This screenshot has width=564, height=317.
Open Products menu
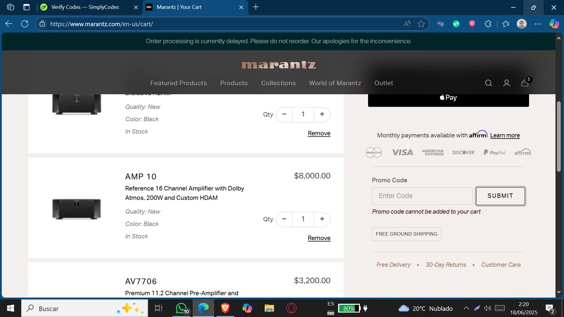pyautogui.click(x=234, y=83)
